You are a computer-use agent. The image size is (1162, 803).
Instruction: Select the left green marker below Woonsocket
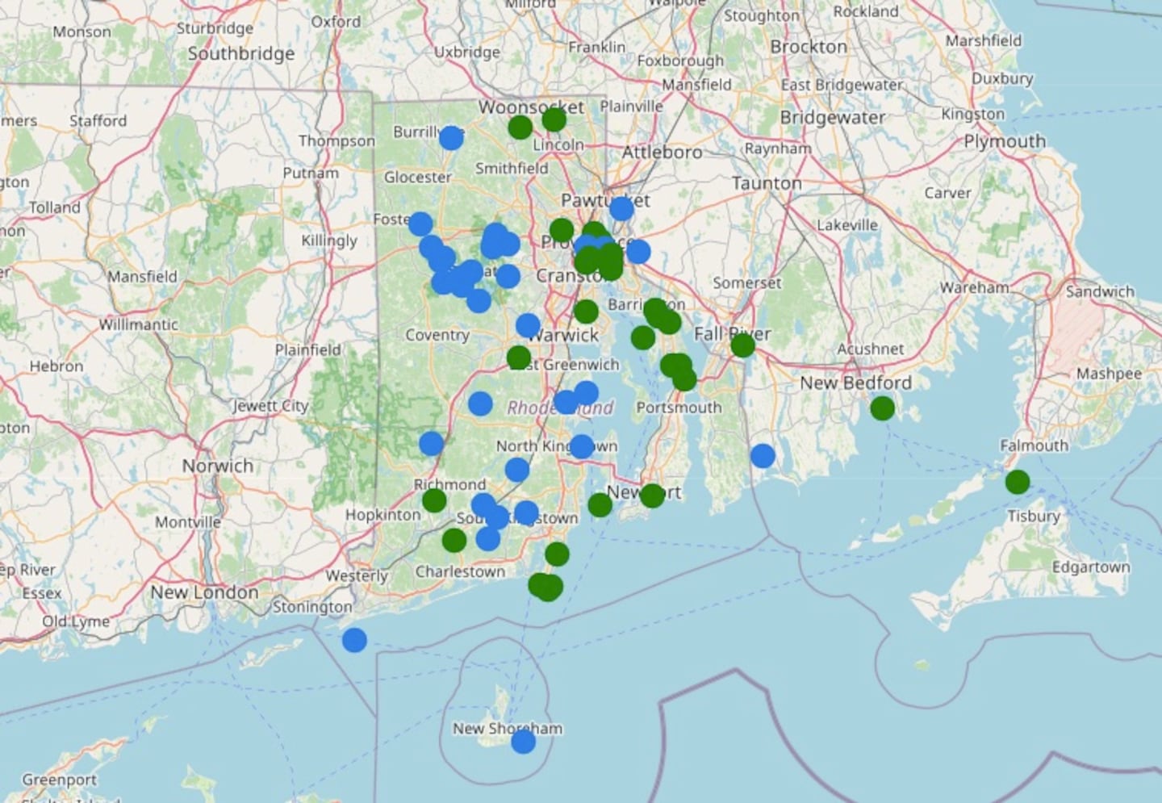[520, 127]
